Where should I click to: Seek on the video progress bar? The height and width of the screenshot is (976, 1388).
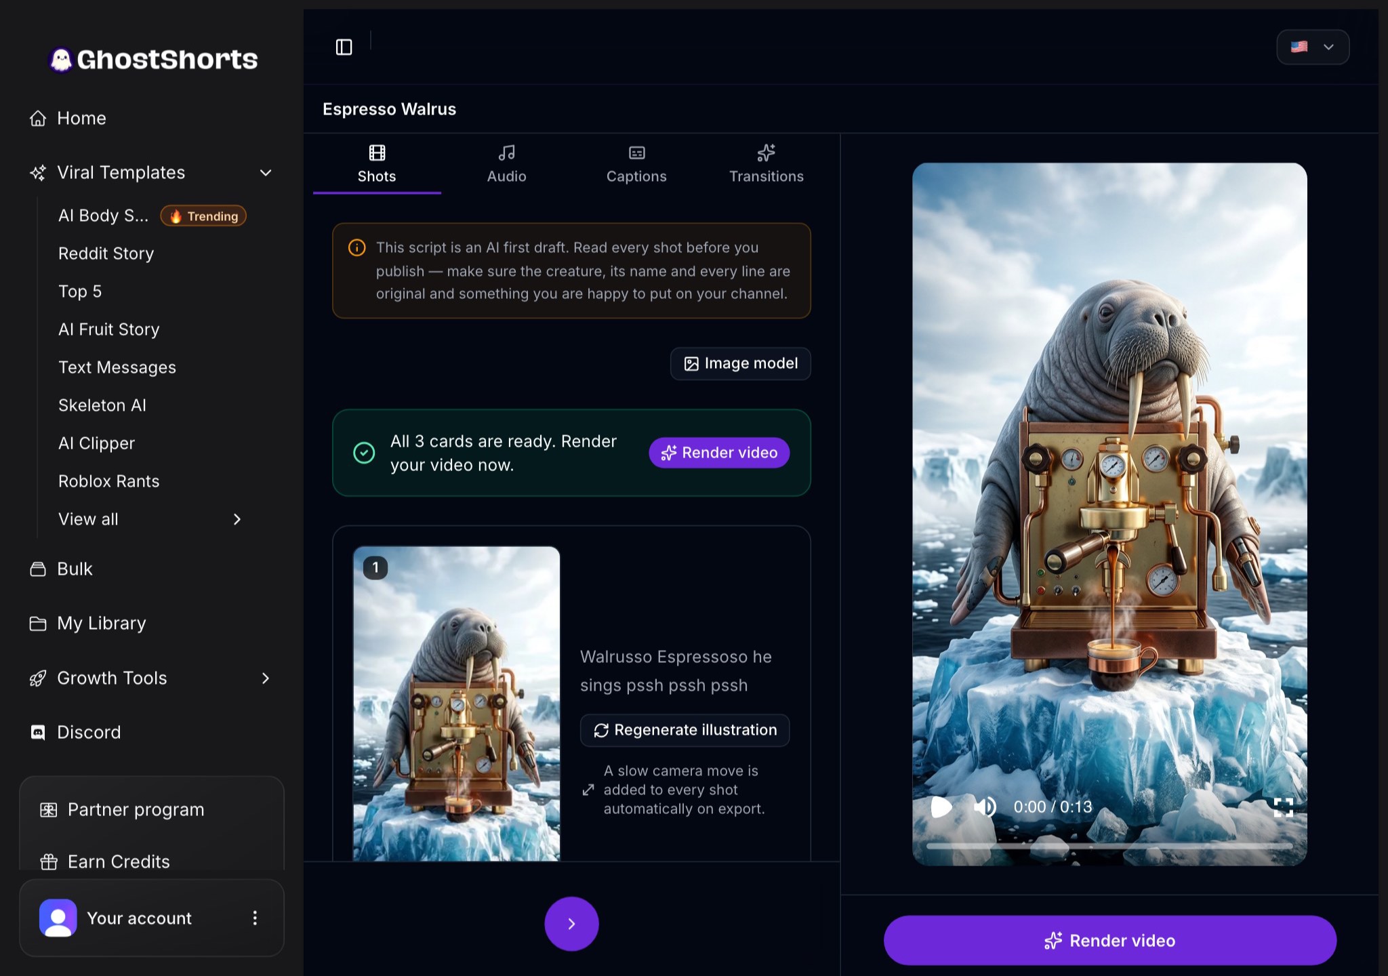coord(1109,847)
